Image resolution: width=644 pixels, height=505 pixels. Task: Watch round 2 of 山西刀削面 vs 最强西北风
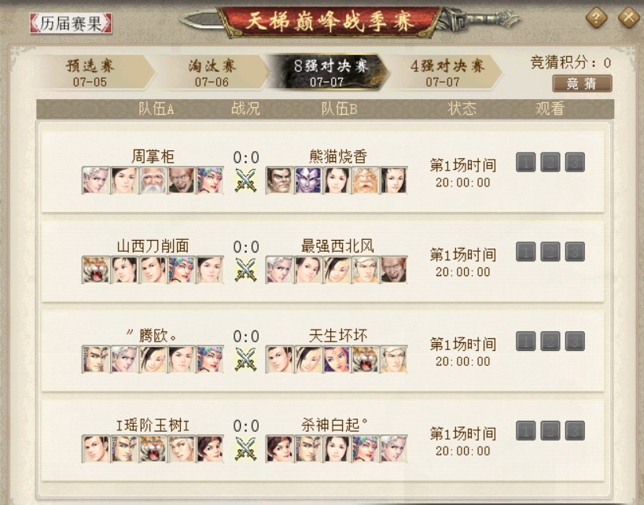[x=550, y=252]
